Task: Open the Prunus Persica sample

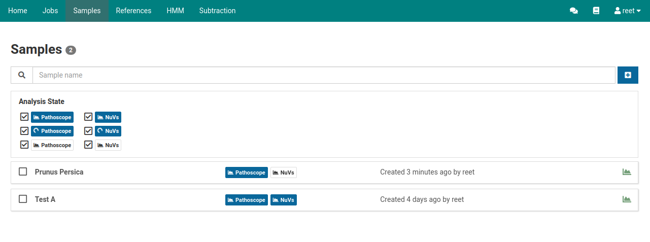Action: 59,172
